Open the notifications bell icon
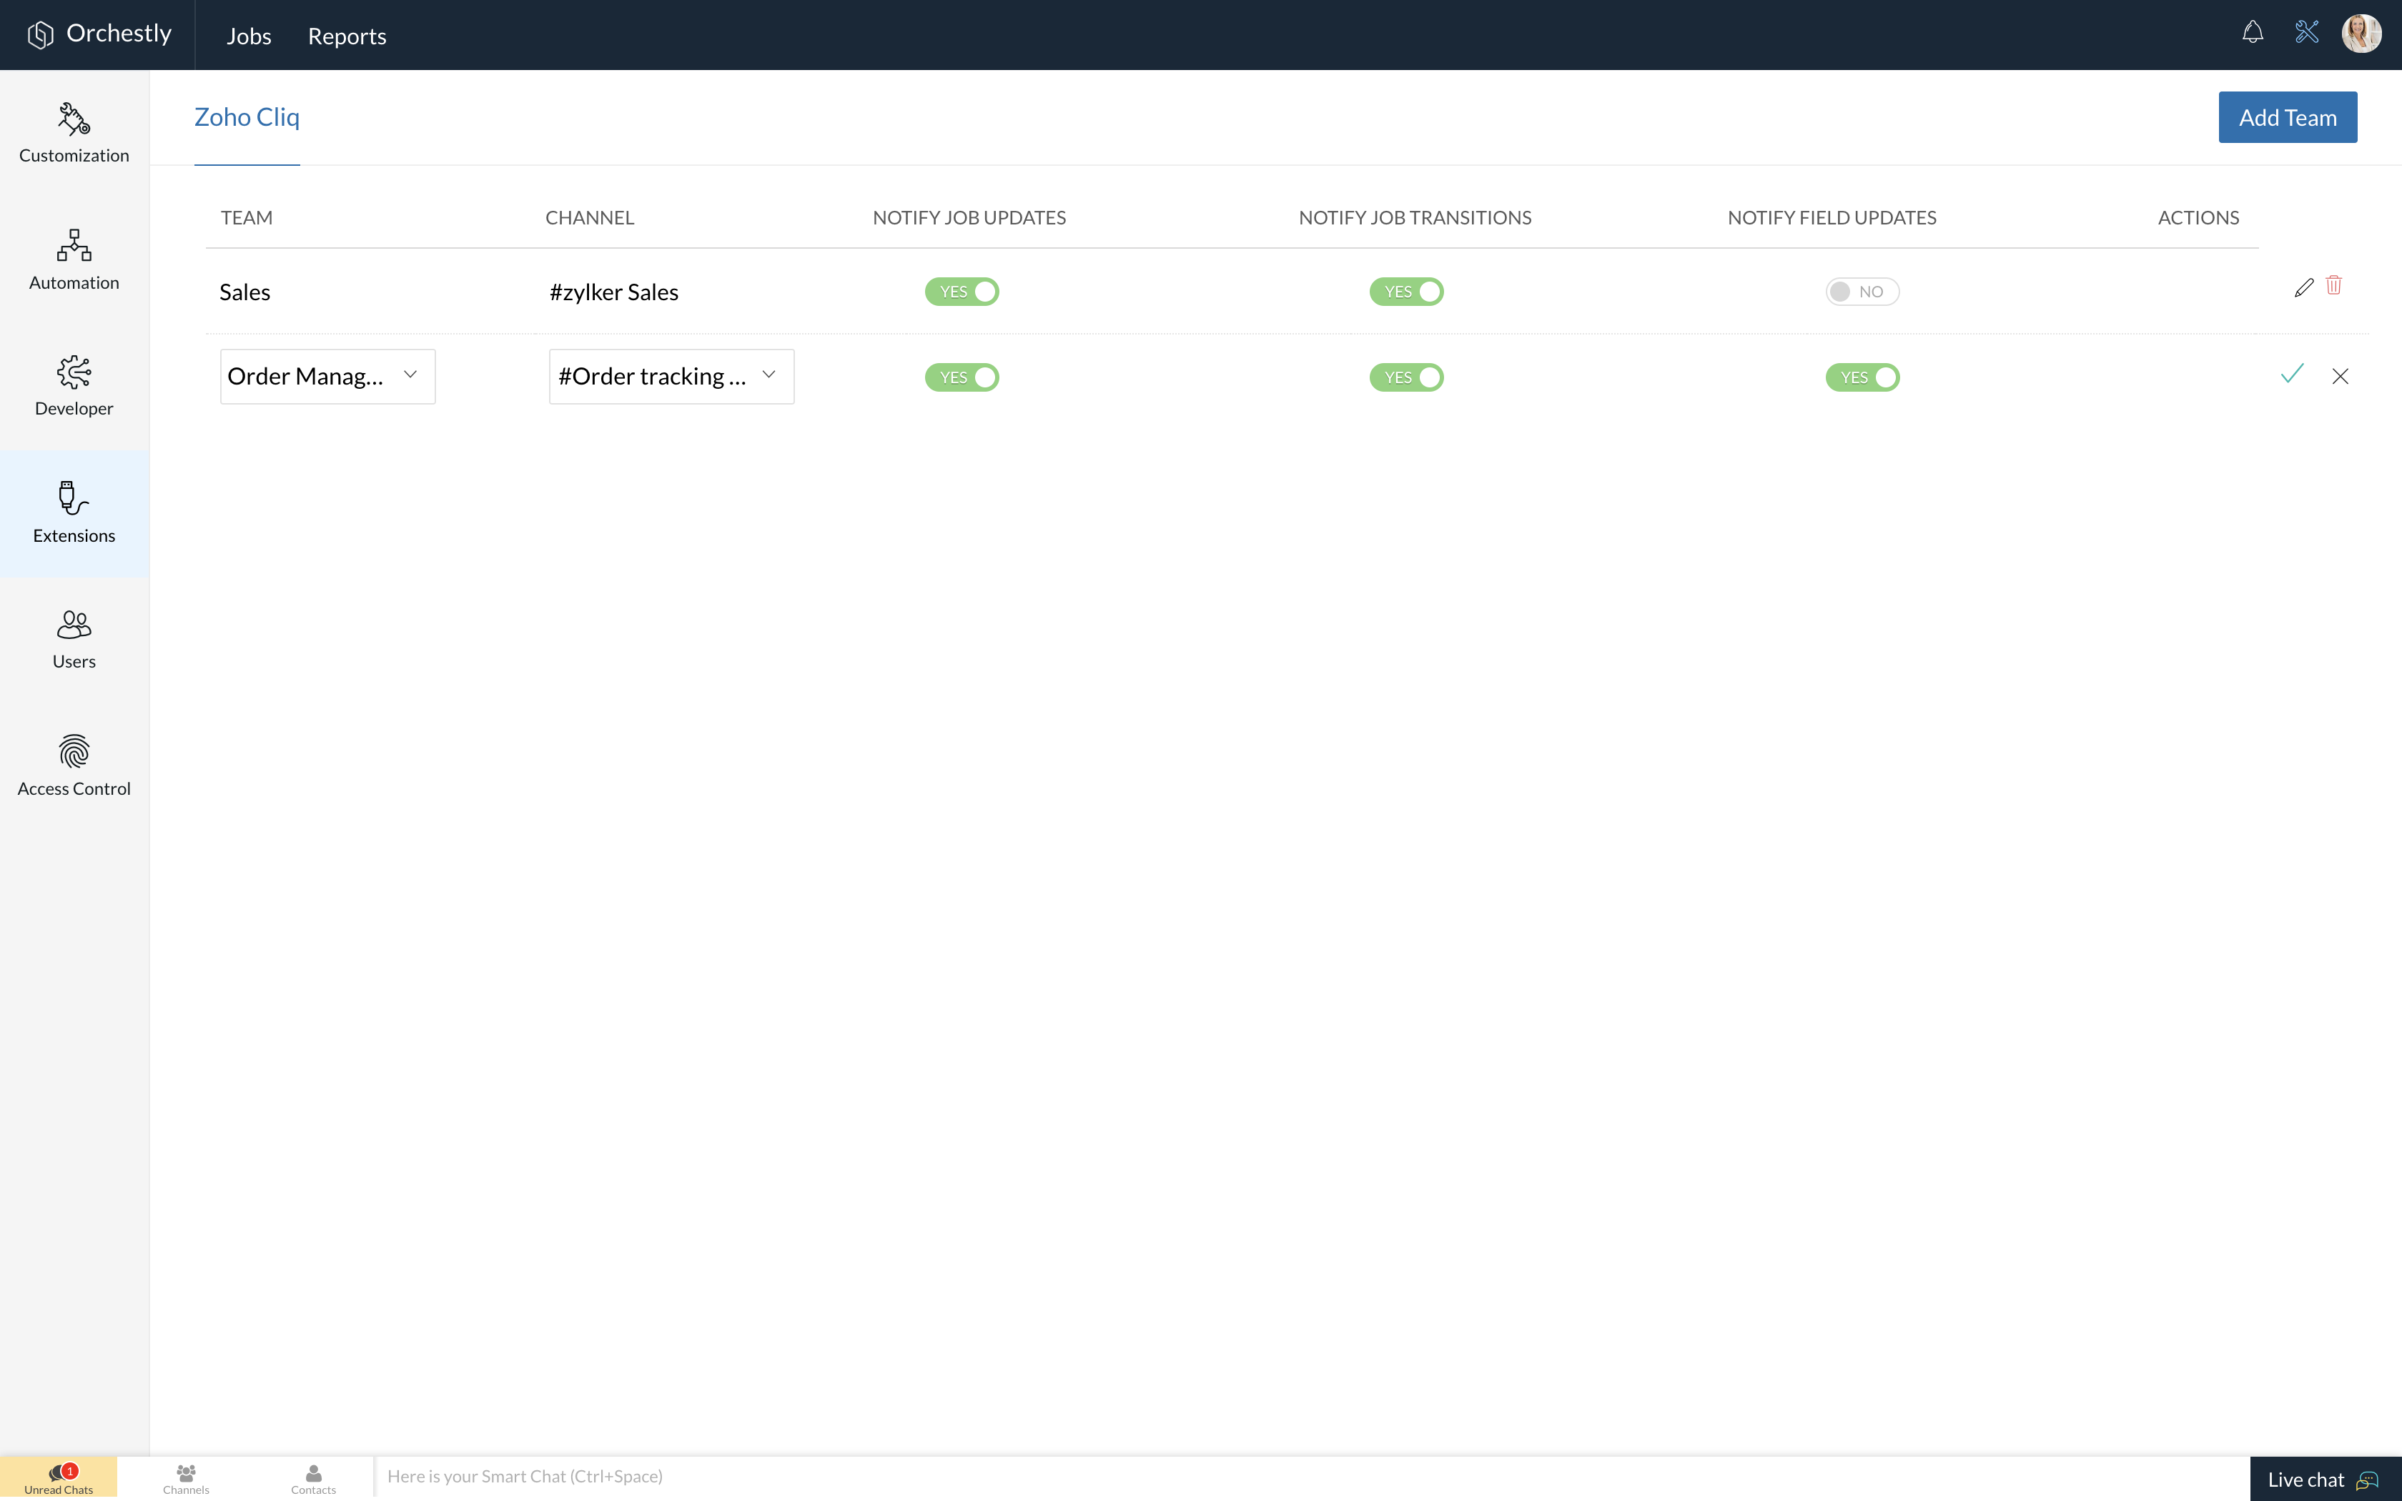The image size is (2402, 1501). 2252,33
